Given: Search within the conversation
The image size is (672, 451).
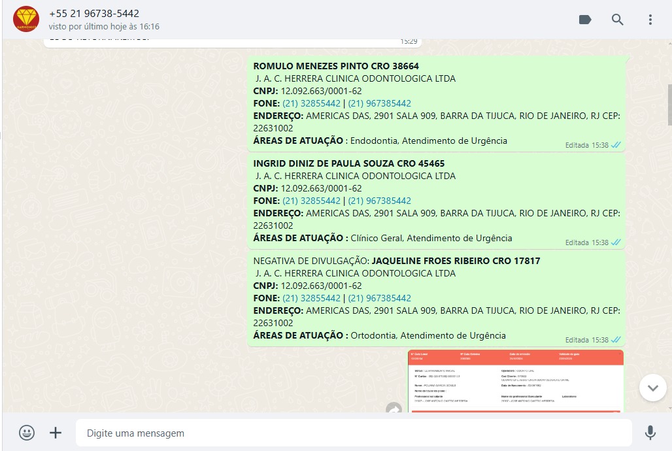Looking at the screenshot, I should [617, 20].
